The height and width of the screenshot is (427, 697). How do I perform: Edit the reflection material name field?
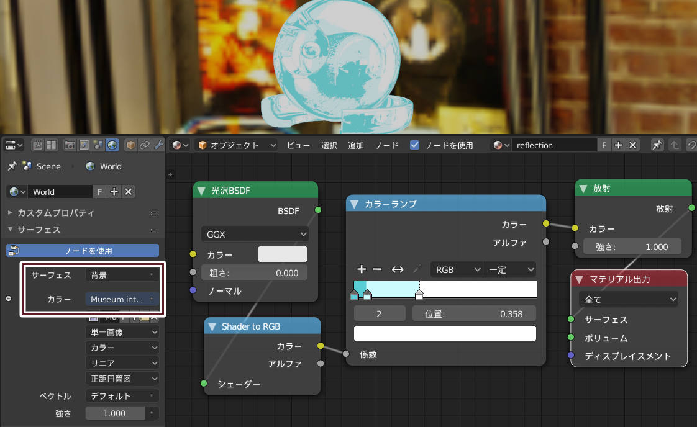554,145
